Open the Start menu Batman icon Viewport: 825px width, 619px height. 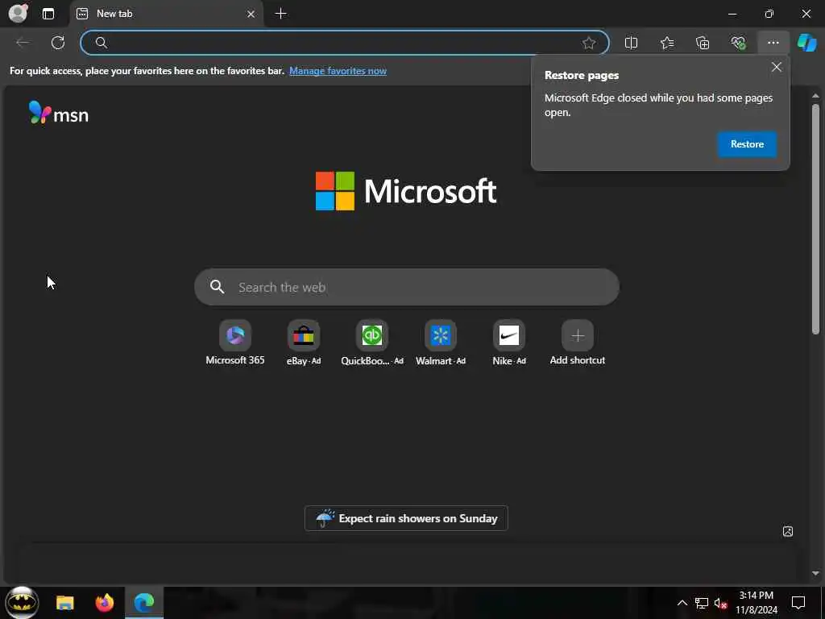coord(21,603)
